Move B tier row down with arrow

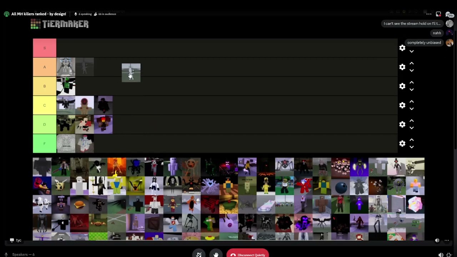point(412,90)
